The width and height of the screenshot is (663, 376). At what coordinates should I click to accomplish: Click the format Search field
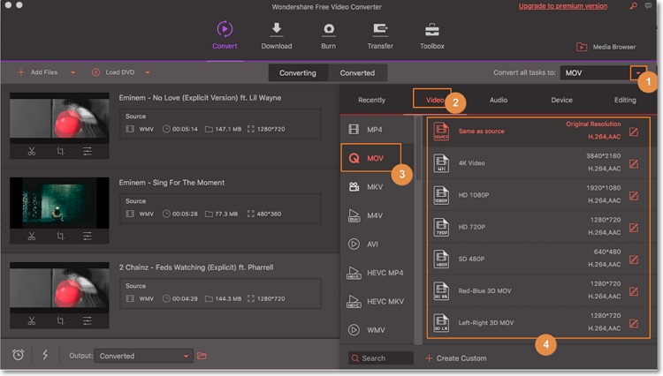(x=380, y=357)
